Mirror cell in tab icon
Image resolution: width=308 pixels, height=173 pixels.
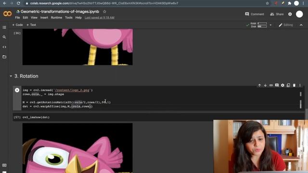288,86
